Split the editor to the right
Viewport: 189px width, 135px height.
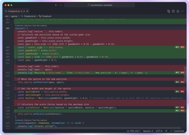click(173, 11)
